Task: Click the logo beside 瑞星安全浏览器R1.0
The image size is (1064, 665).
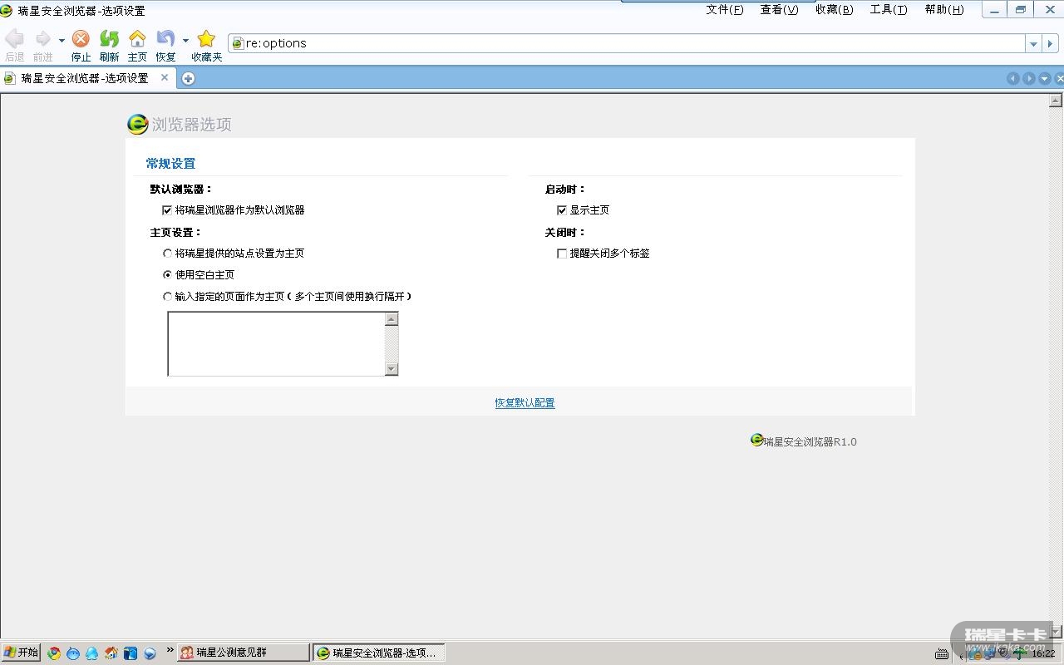Action: click(756, 440)
